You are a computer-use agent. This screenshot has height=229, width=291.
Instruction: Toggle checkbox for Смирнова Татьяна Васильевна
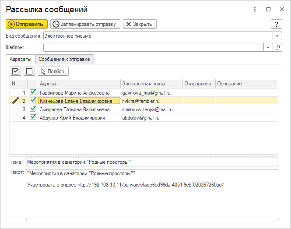click(x=32, y=109)
